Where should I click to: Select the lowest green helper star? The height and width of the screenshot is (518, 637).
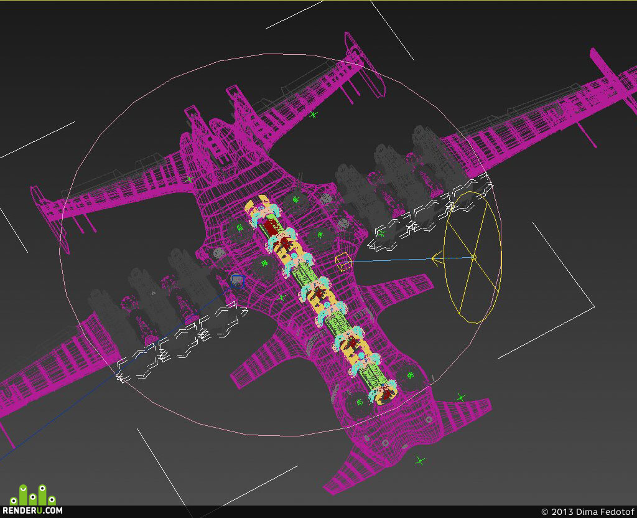tap(420, 461)
